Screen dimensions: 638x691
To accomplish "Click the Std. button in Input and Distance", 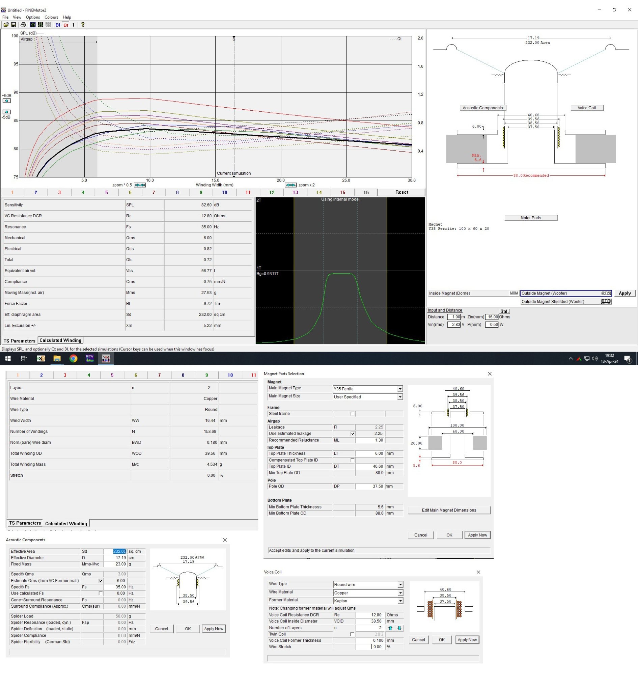I will pyautogui.click(x=504, y=311).
